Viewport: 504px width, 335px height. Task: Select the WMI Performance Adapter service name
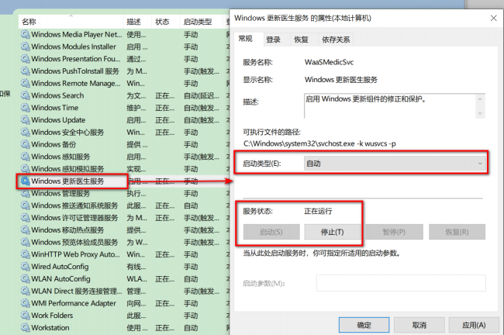click(74, 303)
